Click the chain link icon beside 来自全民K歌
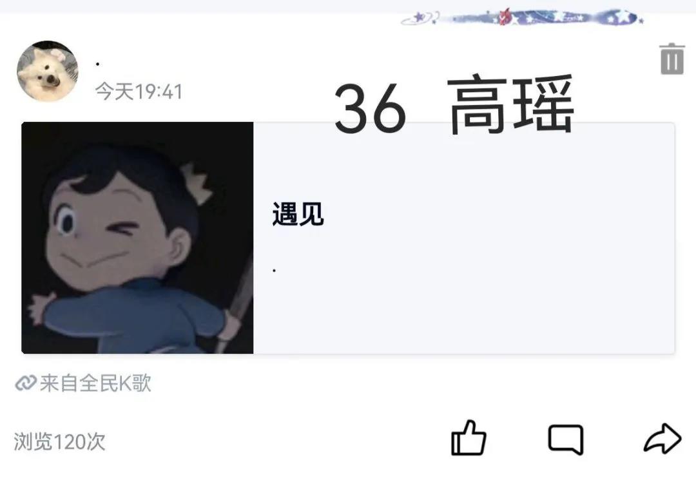696x482 pixels. pos(25,383)
